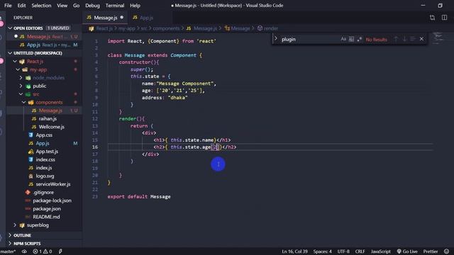Click the master* branch in status bar
This screenshot has width=454, height=255.
(x=8, y=251)
